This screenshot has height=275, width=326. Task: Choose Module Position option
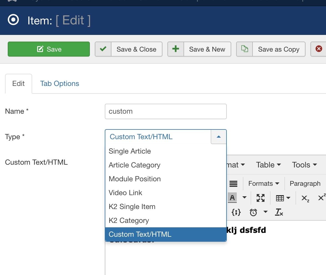click(x=166, y=179)
